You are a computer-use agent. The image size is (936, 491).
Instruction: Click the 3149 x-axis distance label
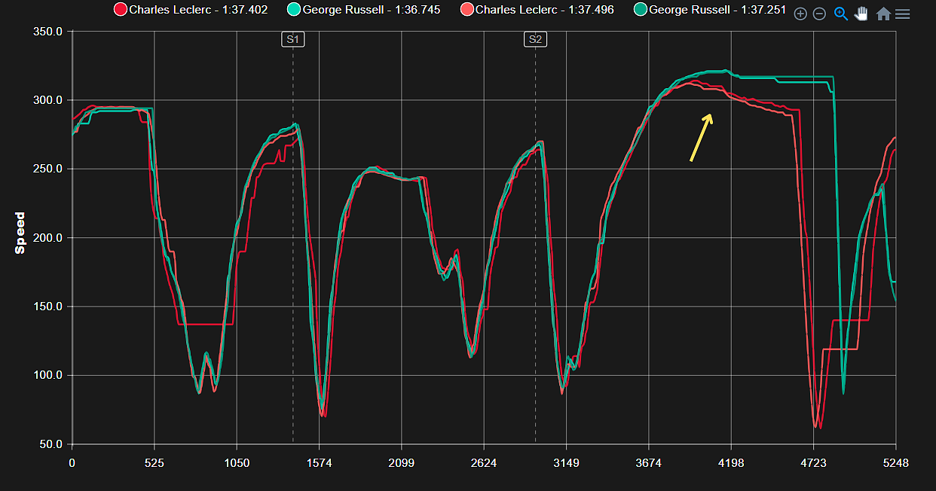pyautogui.click(x=566, y=463)
